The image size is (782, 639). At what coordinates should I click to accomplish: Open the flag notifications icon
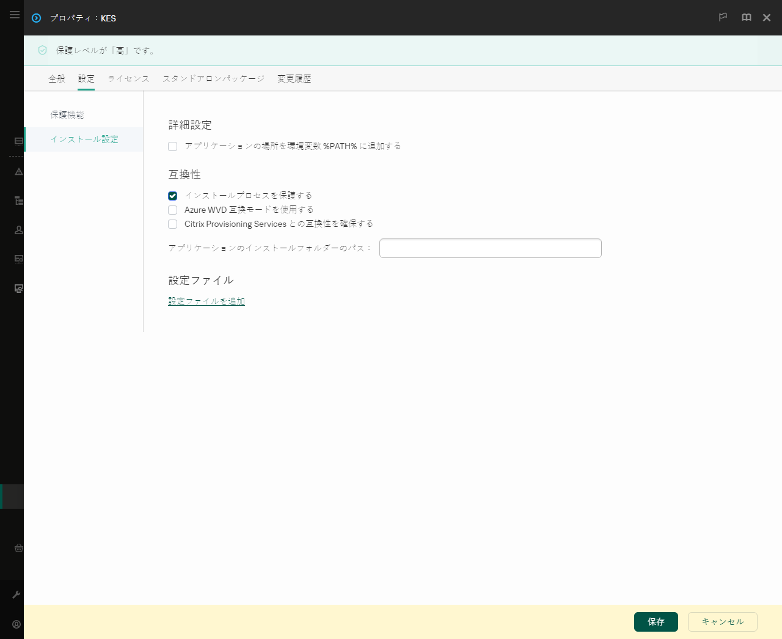723,18
